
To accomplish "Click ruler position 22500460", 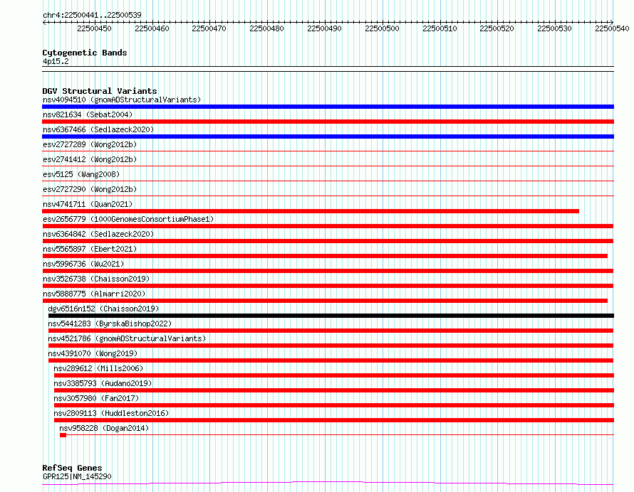I will (x=152, y=28).
